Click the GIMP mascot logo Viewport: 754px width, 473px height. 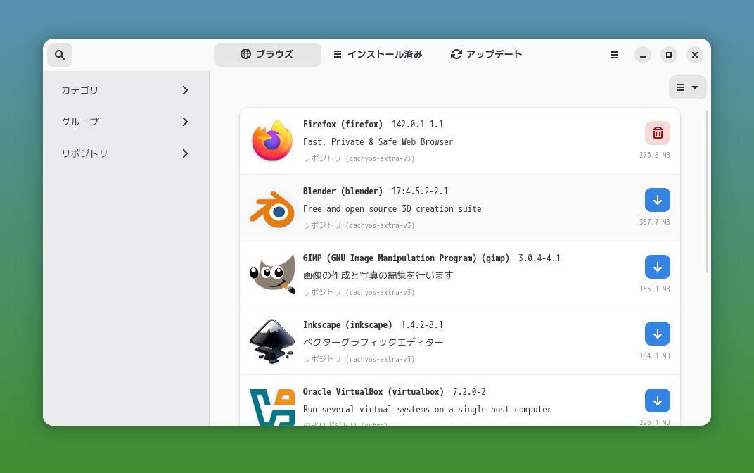pos(272,275)
